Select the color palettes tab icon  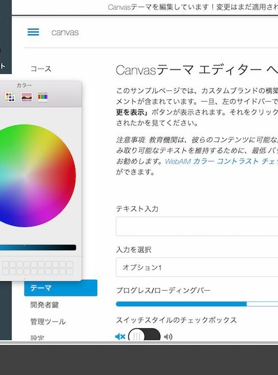pos(10,97)
